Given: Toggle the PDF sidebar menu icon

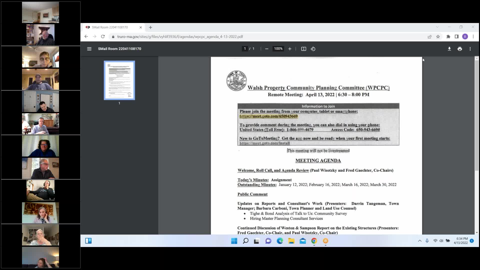Looking at the screenshot, I should 89,49.
